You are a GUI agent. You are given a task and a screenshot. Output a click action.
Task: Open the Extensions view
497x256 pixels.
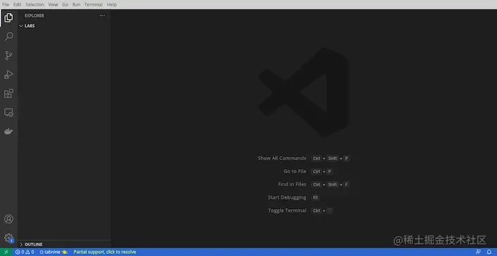pos(9,93)
